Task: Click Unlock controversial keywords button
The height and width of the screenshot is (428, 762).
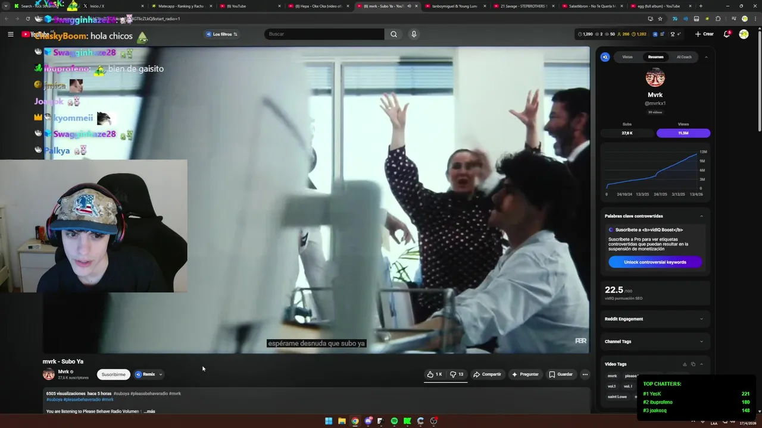Action: (x=655, y=262)
